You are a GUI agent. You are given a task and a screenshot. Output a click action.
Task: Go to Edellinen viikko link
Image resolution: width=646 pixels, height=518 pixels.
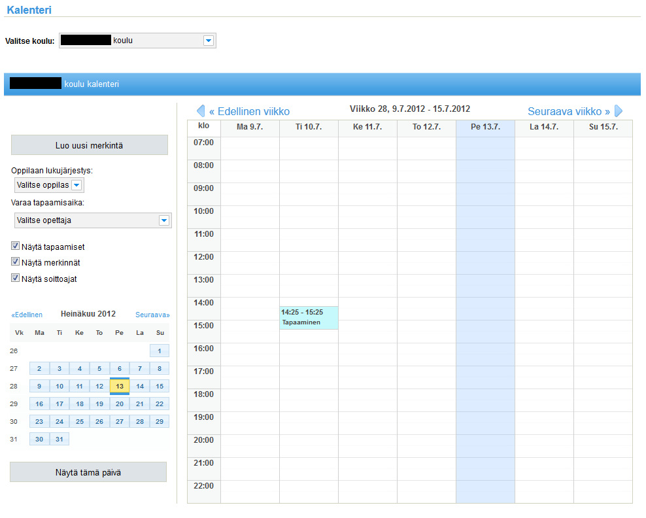tap(249, 111)
